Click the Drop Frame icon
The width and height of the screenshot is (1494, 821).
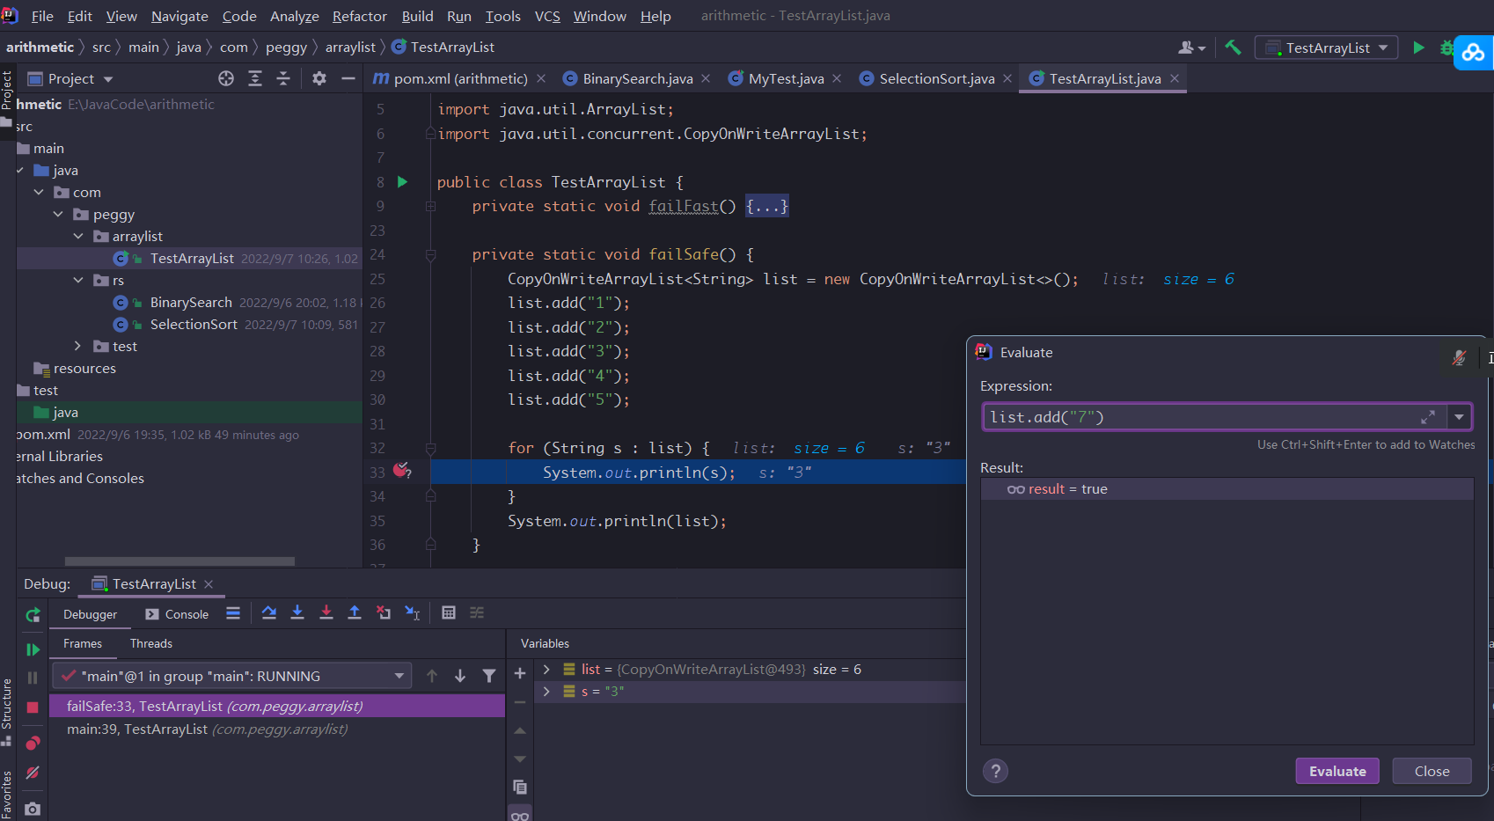coord(384,612)
